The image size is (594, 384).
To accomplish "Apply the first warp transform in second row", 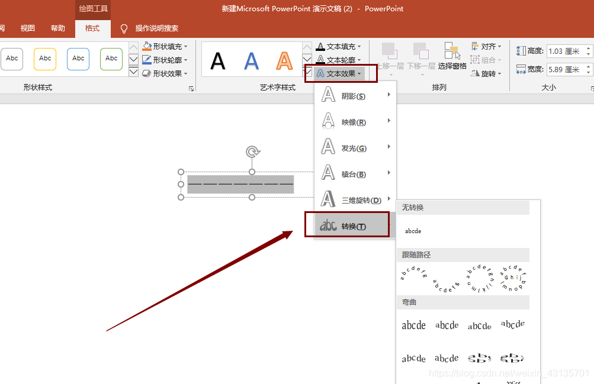I will [x=414, y=359].
